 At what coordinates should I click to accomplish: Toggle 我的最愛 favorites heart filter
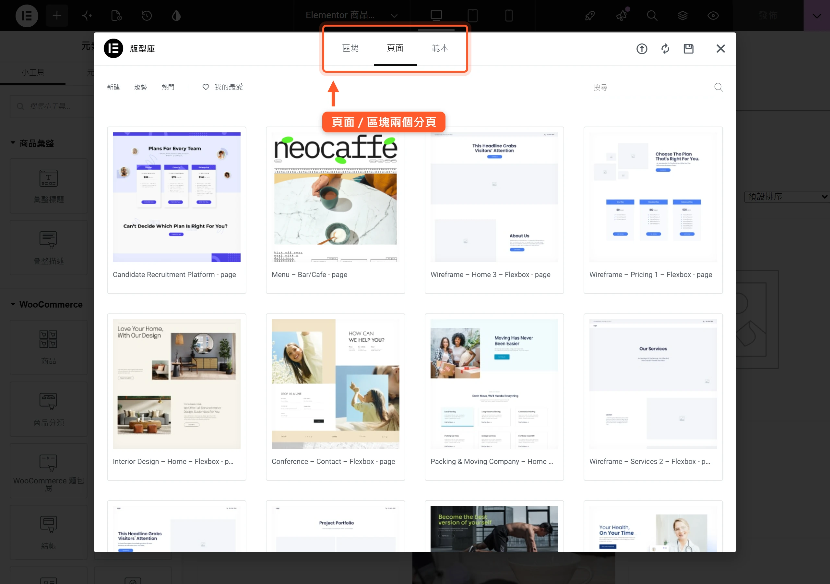pos(222,87)
